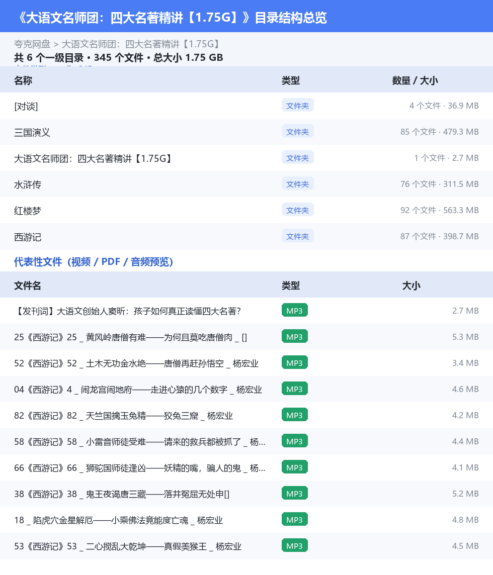Click the 文件夹 badge in 三国演义 row

[x=298, y=131]
